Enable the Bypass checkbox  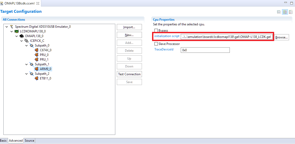[x=156, y=31]
